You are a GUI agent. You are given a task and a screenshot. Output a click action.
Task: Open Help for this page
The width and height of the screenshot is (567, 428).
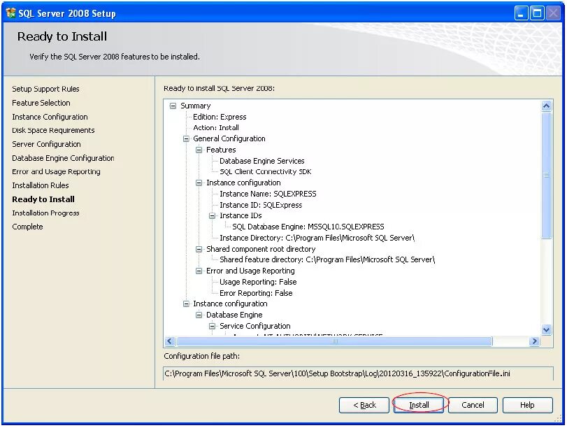528,405
